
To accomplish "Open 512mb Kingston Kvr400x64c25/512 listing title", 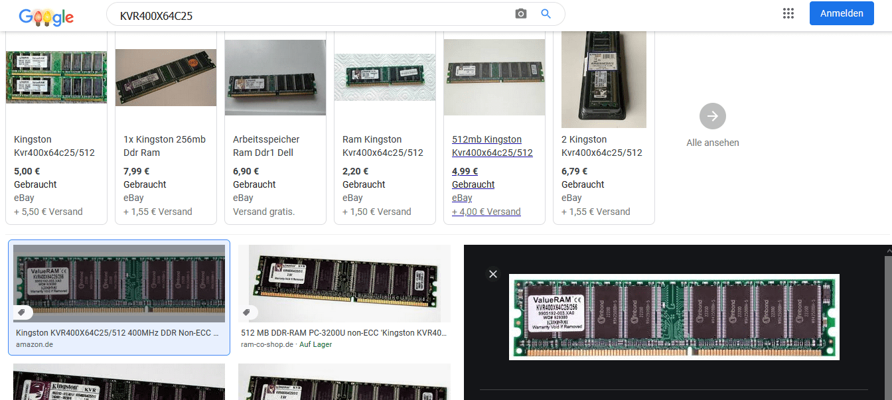I will point(492,146).
